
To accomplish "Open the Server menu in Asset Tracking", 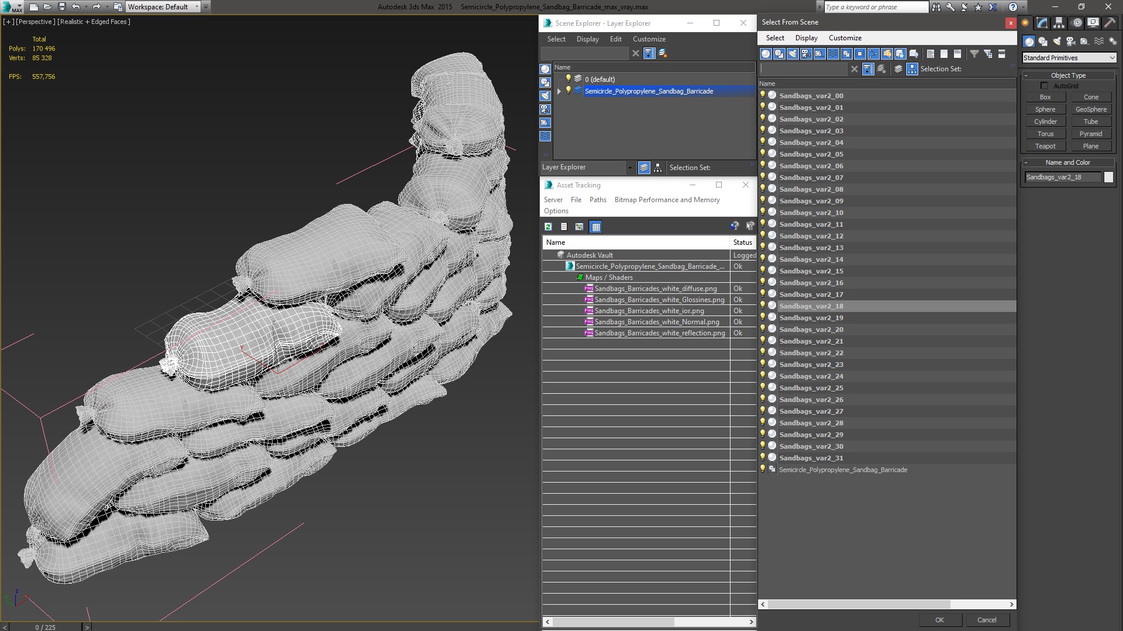I will (553, 200).
